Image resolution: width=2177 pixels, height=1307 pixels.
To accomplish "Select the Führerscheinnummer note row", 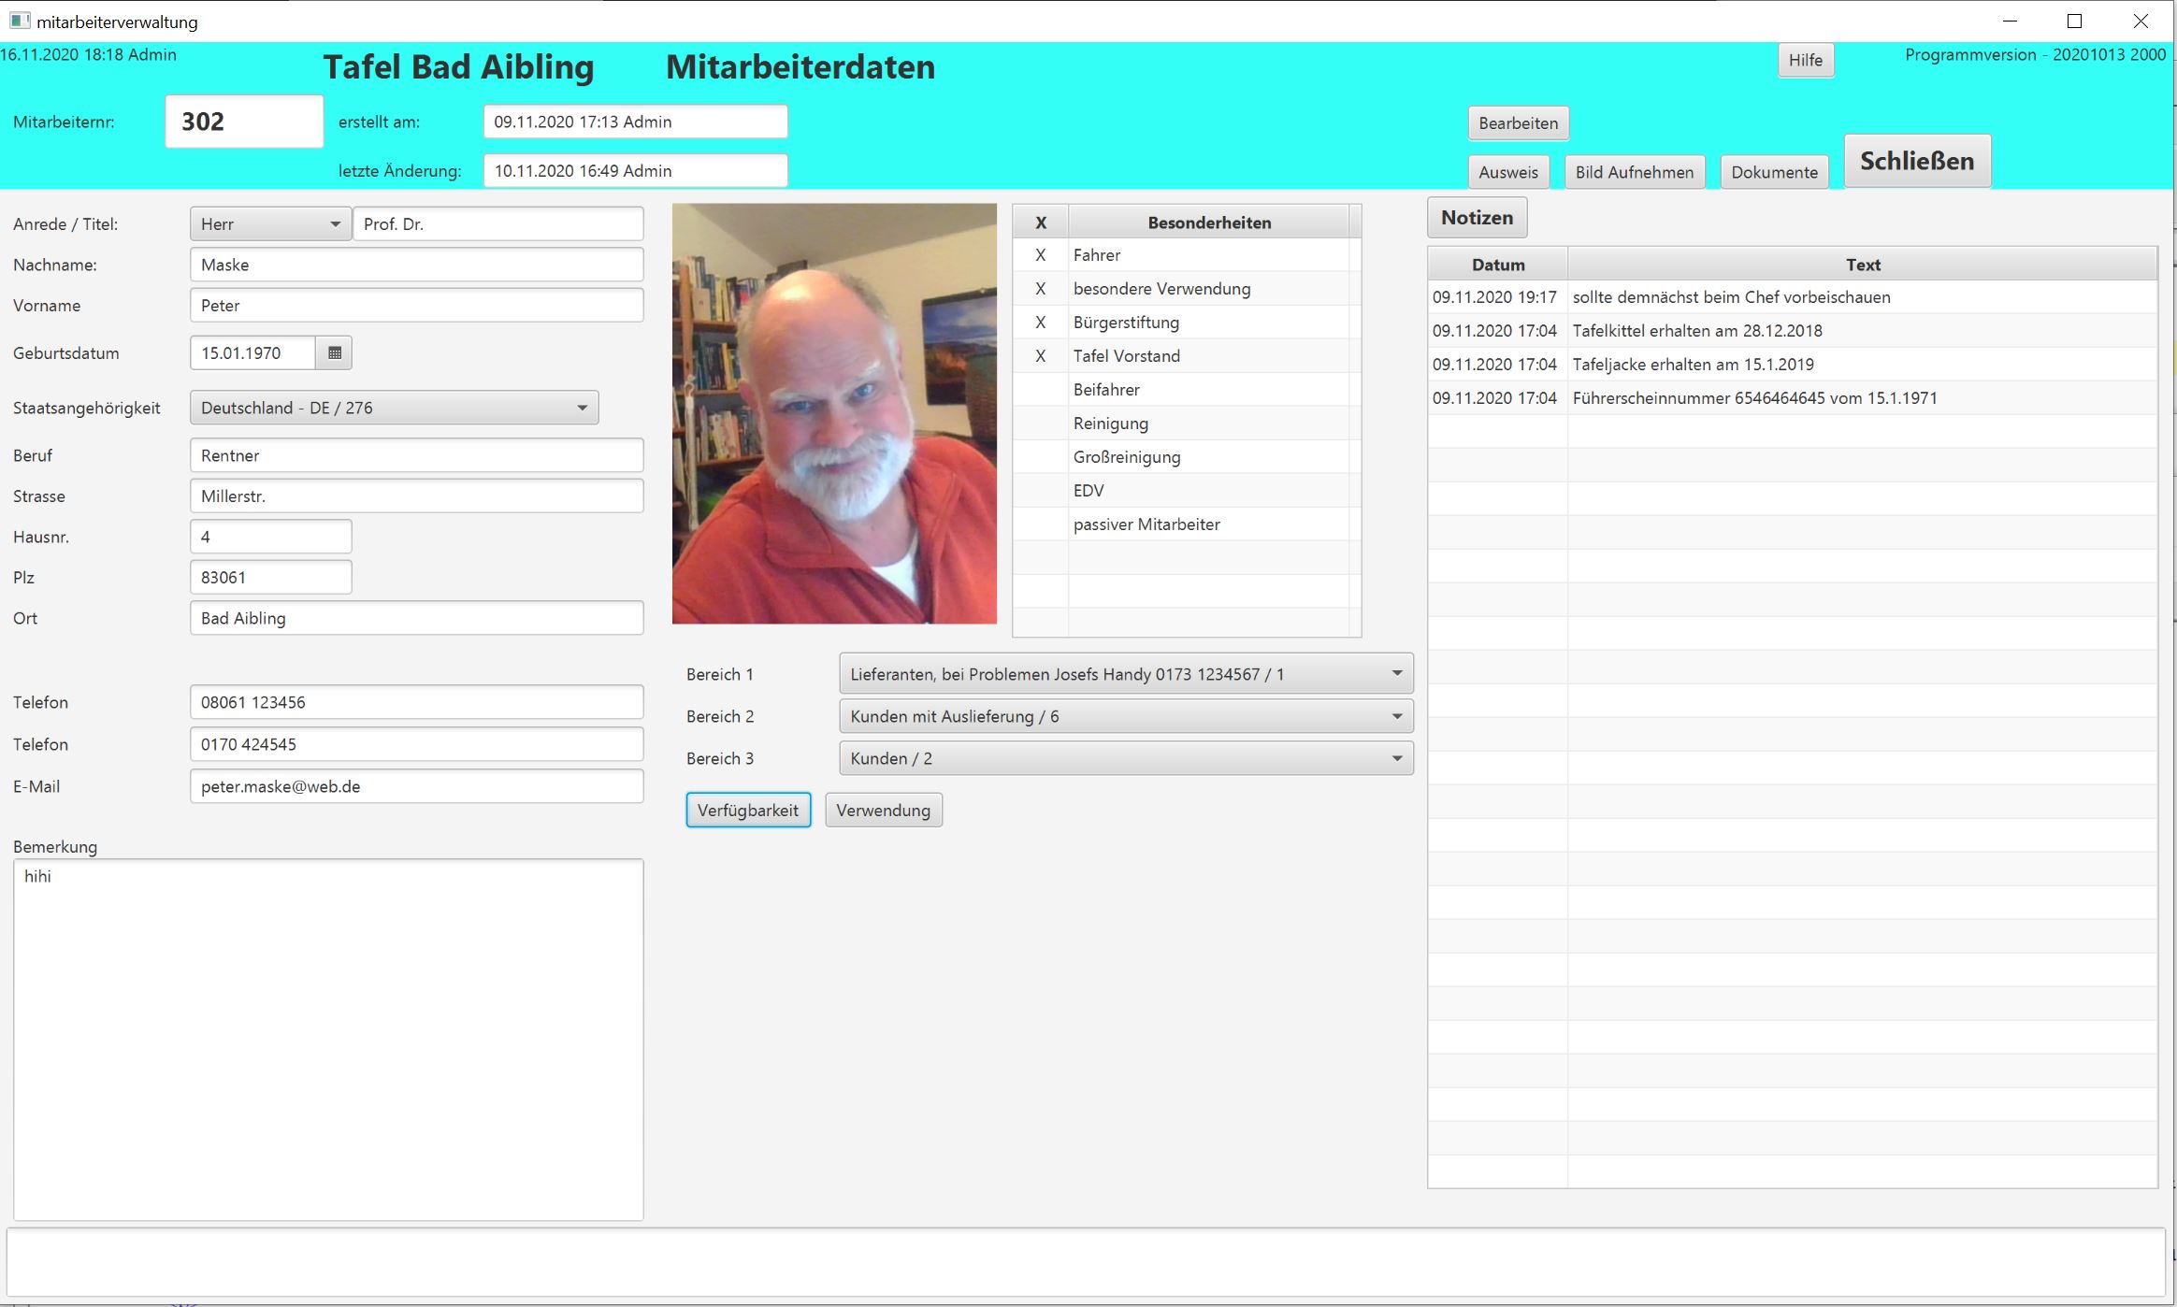I will (x=1753, y=398).
